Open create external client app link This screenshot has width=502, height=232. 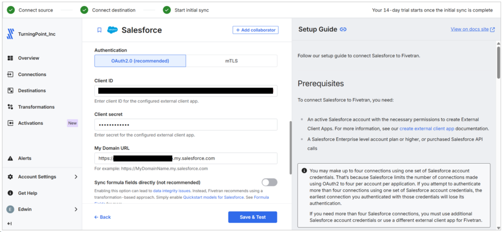click(427, 129)
